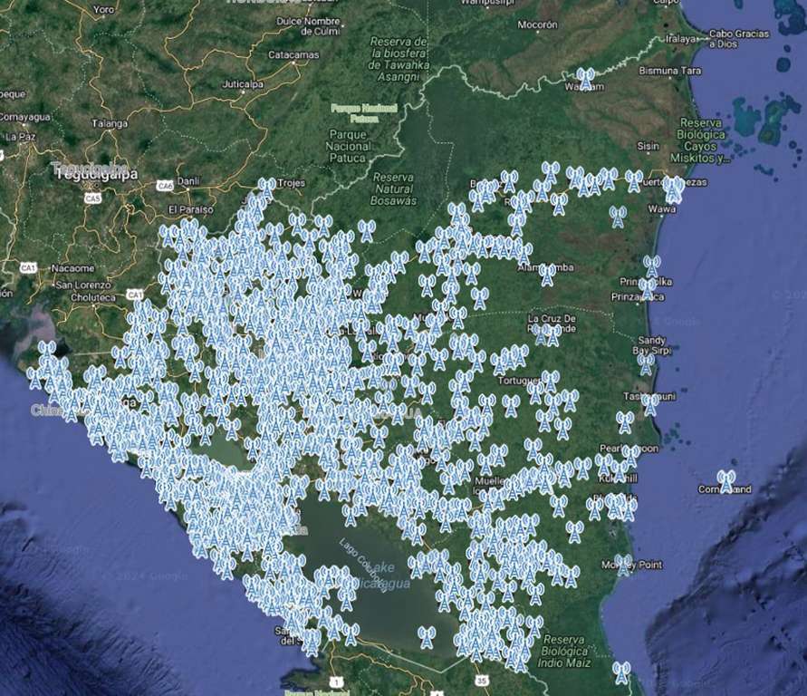The height and width of the screenshot is (696, 807).
Task: Click the tower marker below Reserva Natural Bosawas
Action: (x=366, y=230)
